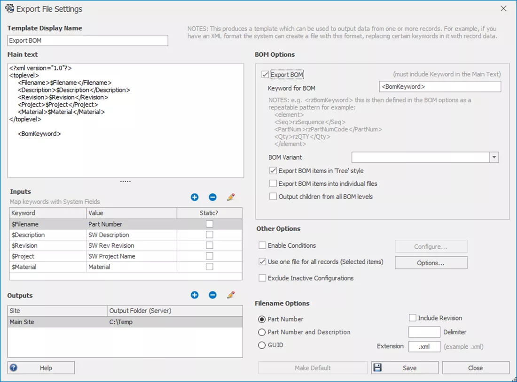This screenshot has height=382, width=517.
Task: Click the blue Help question mark icon
Action: click(x=14, y=368)
